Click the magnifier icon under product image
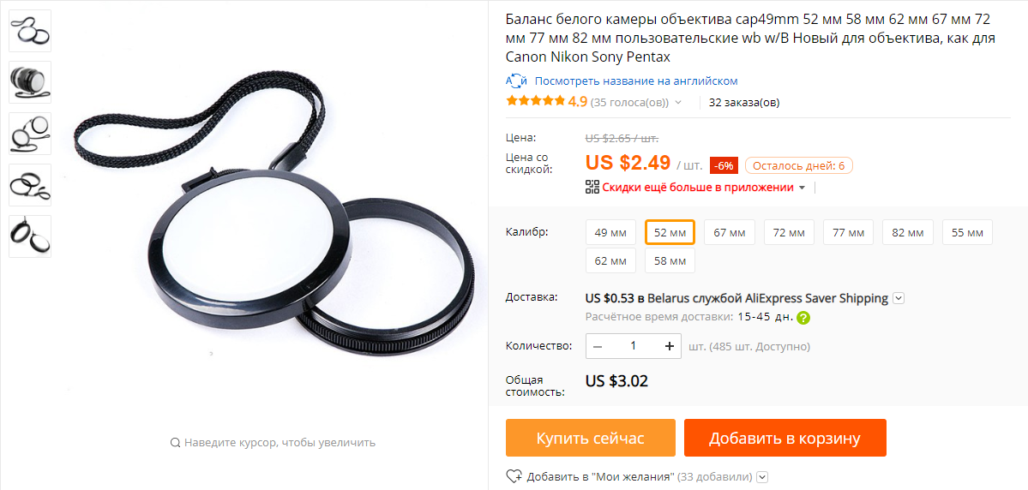Viewport: 1028px width, 490px height. 175,442
